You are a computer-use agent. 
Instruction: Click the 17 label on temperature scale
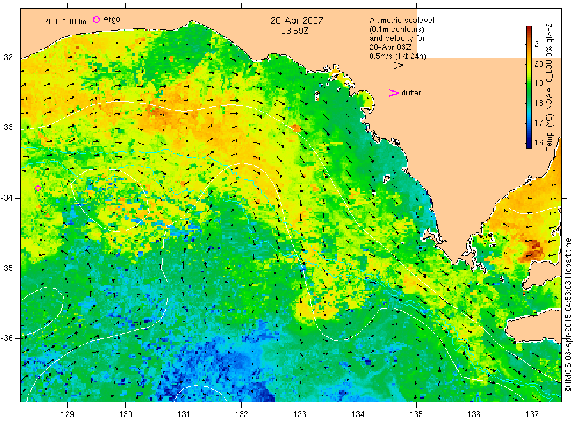click(538, 122)
